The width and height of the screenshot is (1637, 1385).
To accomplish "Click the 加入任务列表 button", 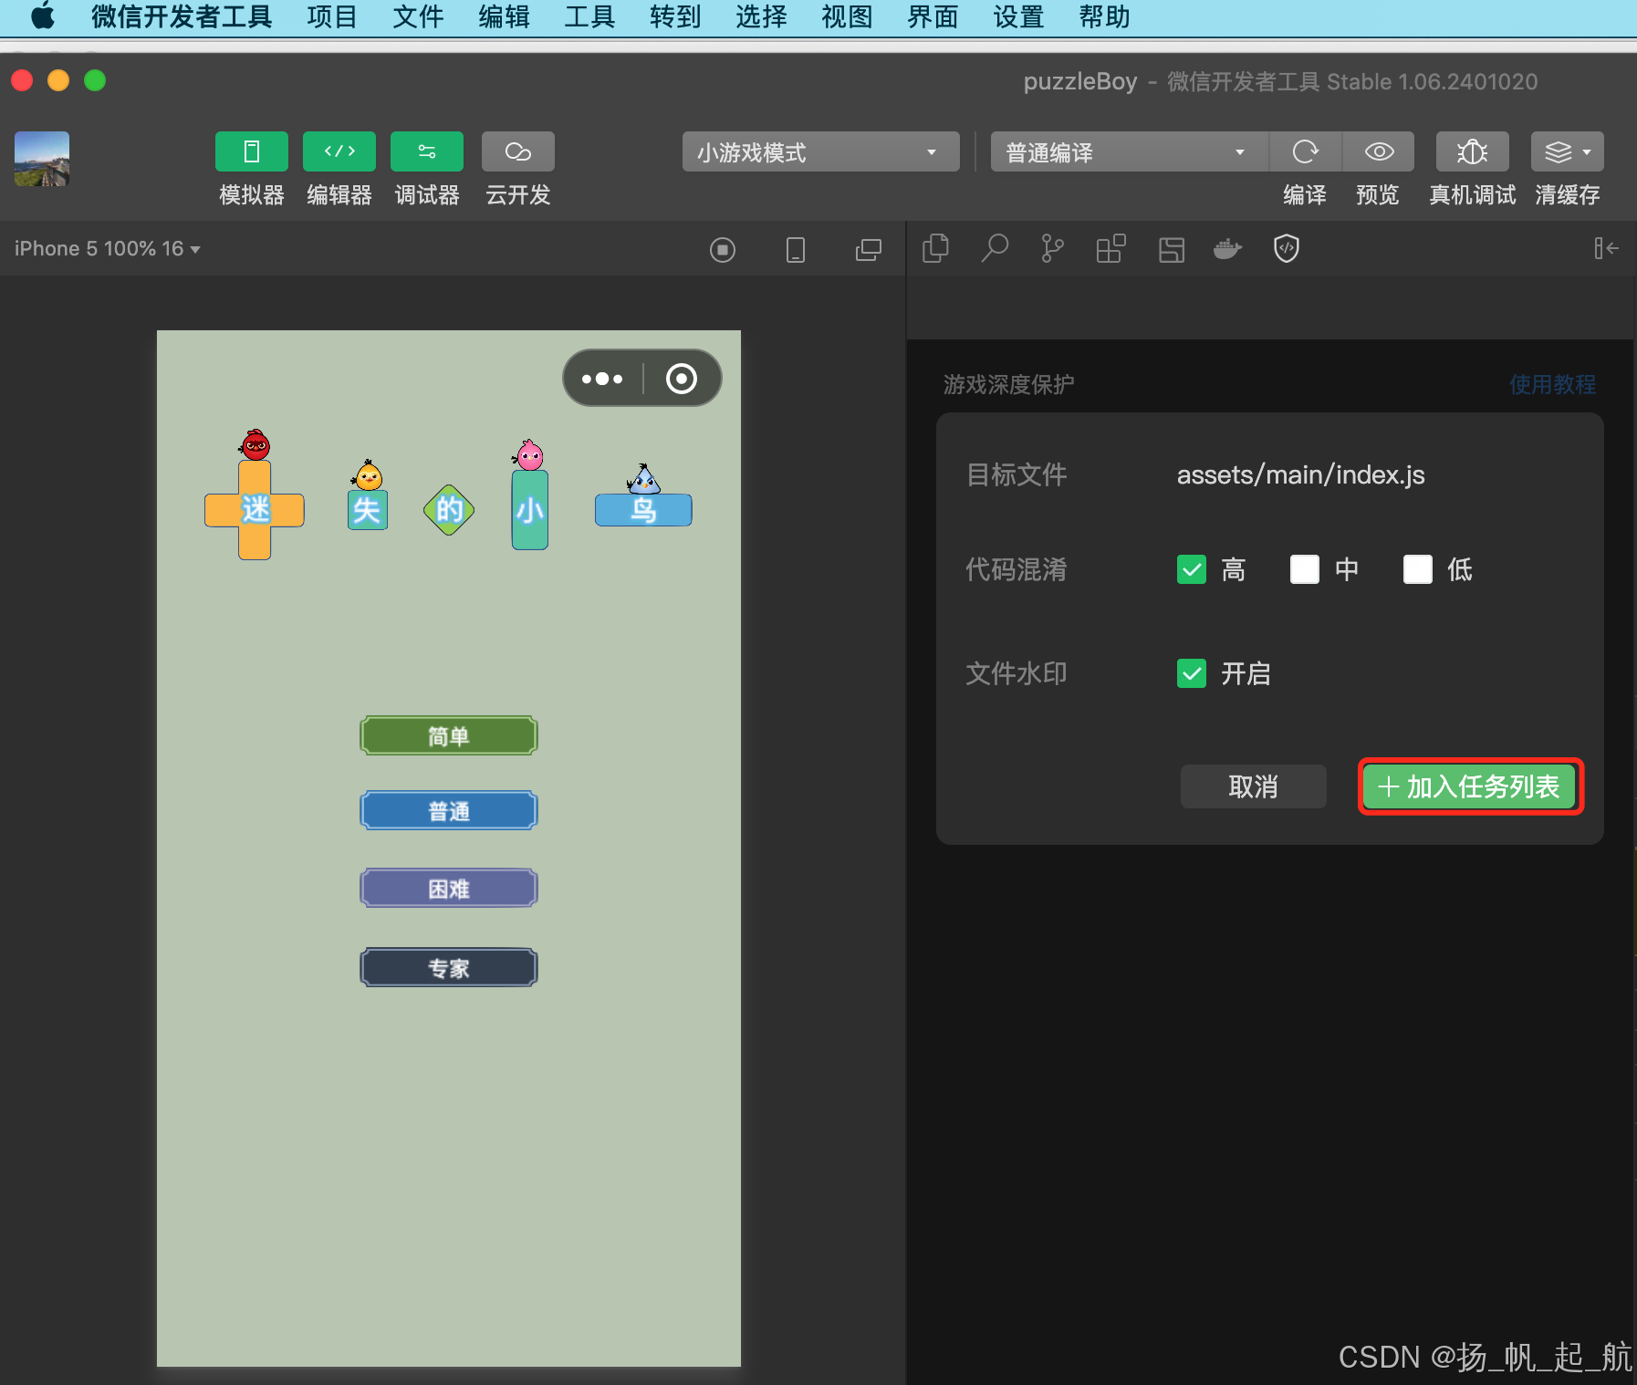I will [x=1470, y=786].
